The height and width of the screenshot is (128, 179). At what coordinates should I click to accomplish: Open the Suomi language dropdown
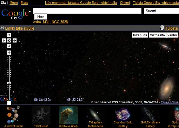pos(161,11)
